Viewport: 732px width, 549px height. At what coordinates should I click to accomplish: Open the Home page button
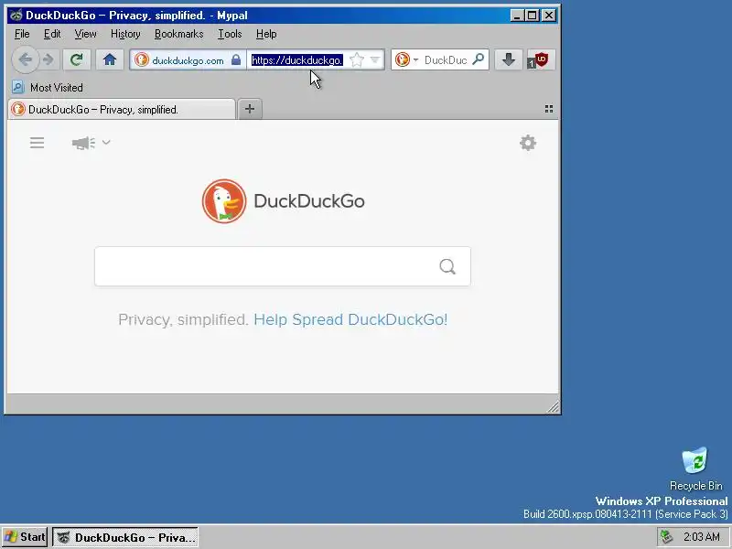pyautogui.click(x=110, y=59)
